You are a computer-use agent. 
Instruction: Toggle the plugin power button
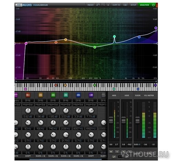tap(153, 5)
